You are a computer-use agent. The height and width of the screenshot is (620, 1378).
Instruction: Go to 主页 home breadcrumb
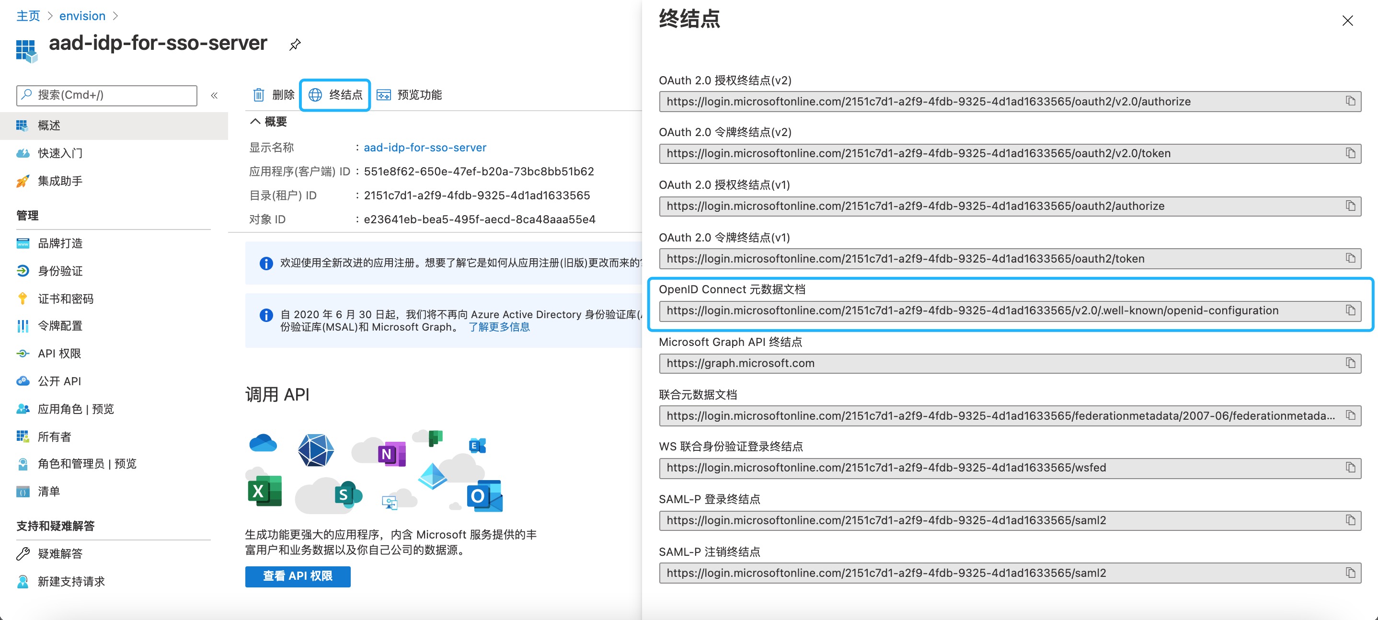(x=28, y=16)
